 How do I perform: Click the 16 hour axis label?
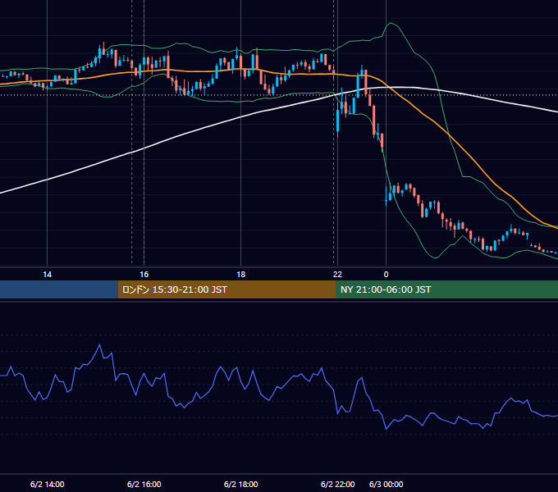point(144,275)
